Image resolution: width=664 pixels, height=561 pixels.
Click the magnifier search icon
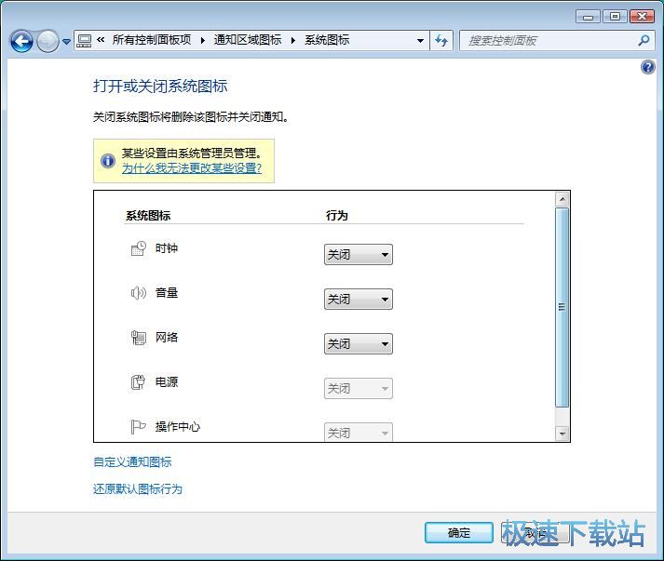point(644,41)
